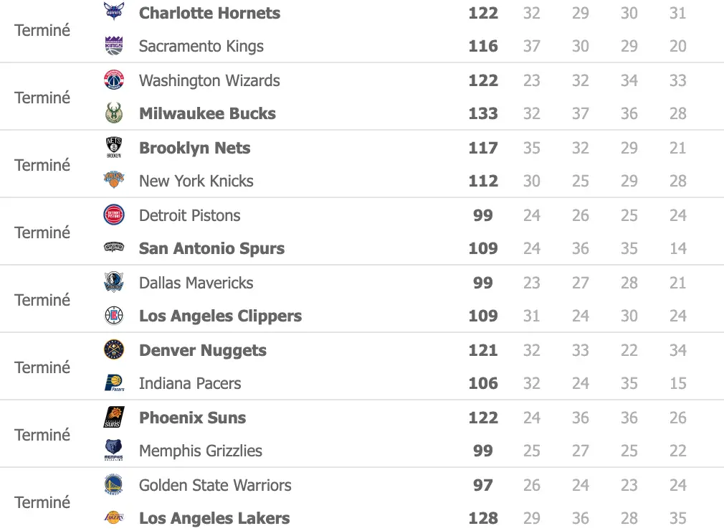Click the New York Knicks logo
The width and height of the screenshot is (724, 531).
click(x=114, y=181)
